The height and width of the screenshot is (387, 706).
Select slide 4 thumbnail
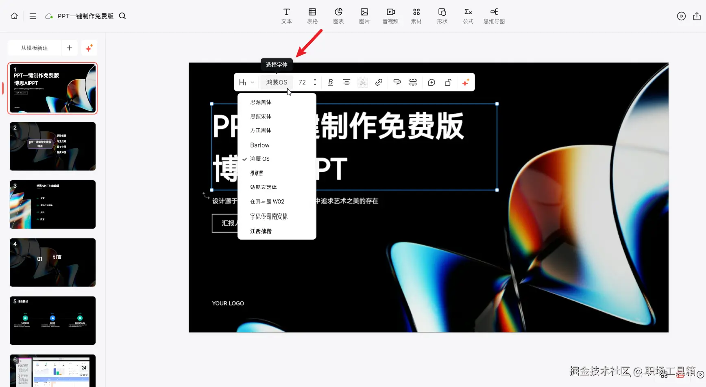[x=52, y=262]
